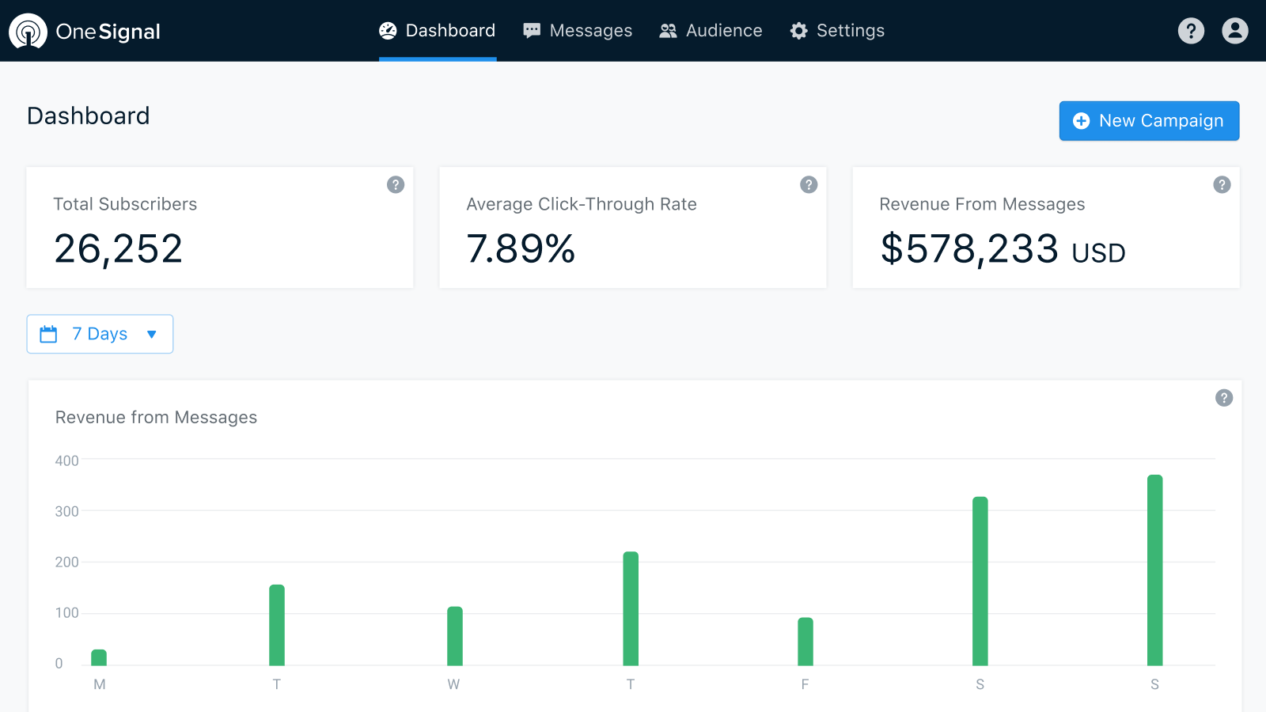
Task: Select the Friday revenue bar in chart
Action: point(805,642)
